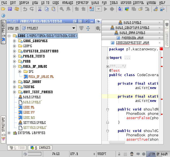Image resolution: width=170 pixels, height=157 pixels.
Task: Toggle the 1: Project side tool button
Action: coord(3,32)
